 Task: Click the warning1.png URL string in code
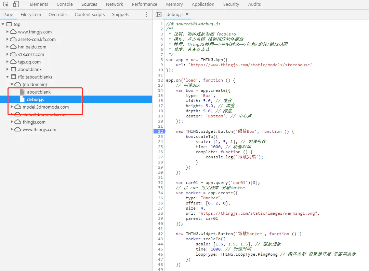258,213
